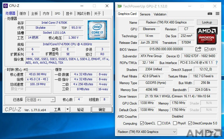Click the CPU-Z app icon in title bar
Screen dimensions: 224x139
(x=6, y=6)
